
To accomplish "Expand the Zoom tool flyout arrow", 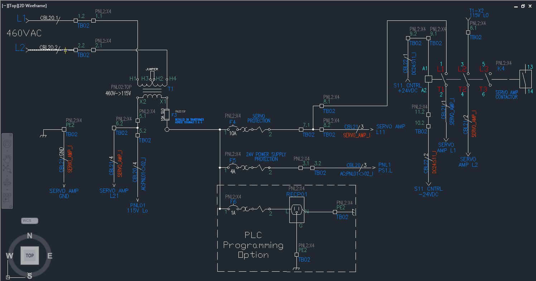I will 7,175.
